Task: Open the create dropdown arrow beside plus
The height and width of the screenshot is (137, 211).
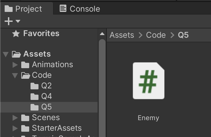Action: click(x=18, y=22)
